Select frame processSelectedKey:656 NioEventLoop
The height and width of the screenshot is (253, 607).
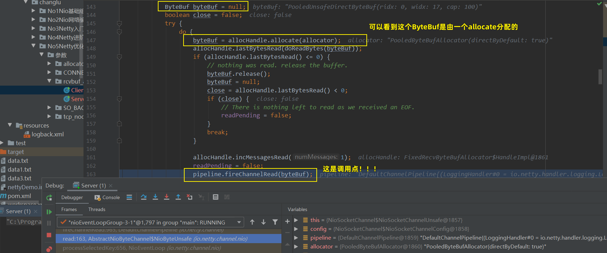tap(168, 248)
